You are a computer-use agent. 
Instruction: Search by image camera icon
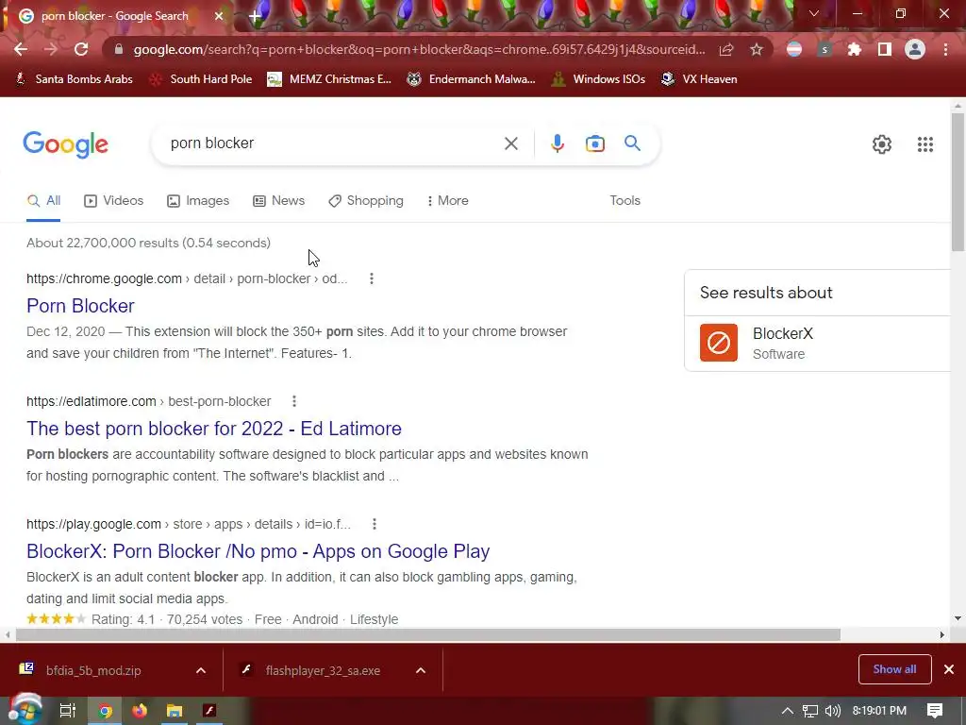[x=594, y=143]
